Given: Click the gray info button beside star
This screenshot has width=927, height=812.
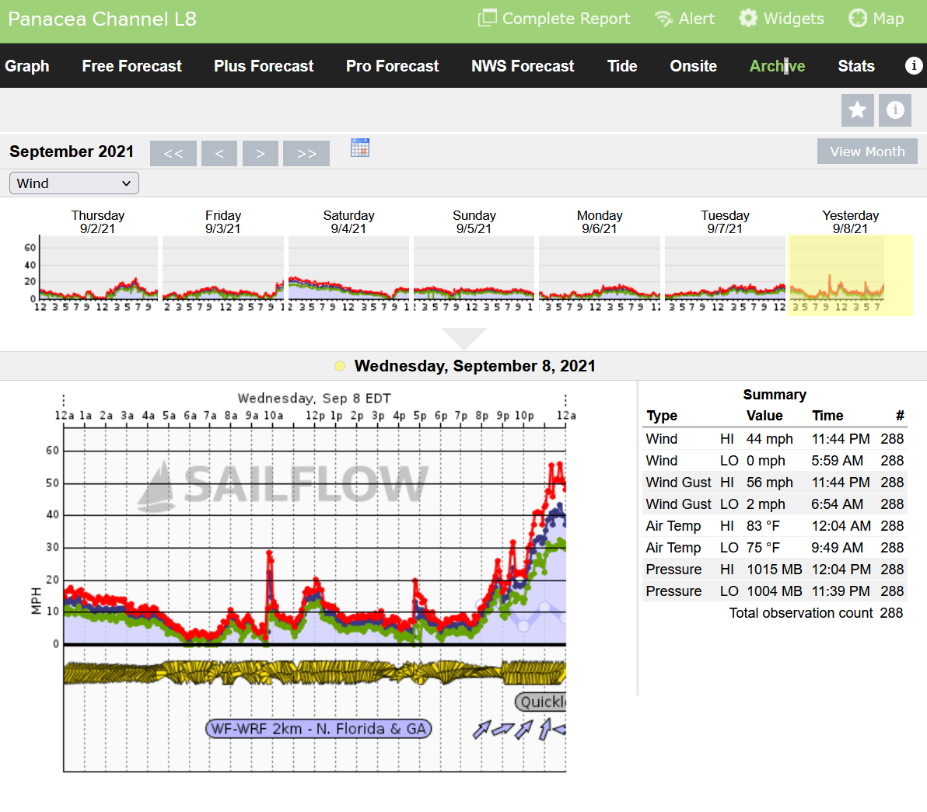Looking at the screenshot, I should pyautogui.click(x=894, y=110).
